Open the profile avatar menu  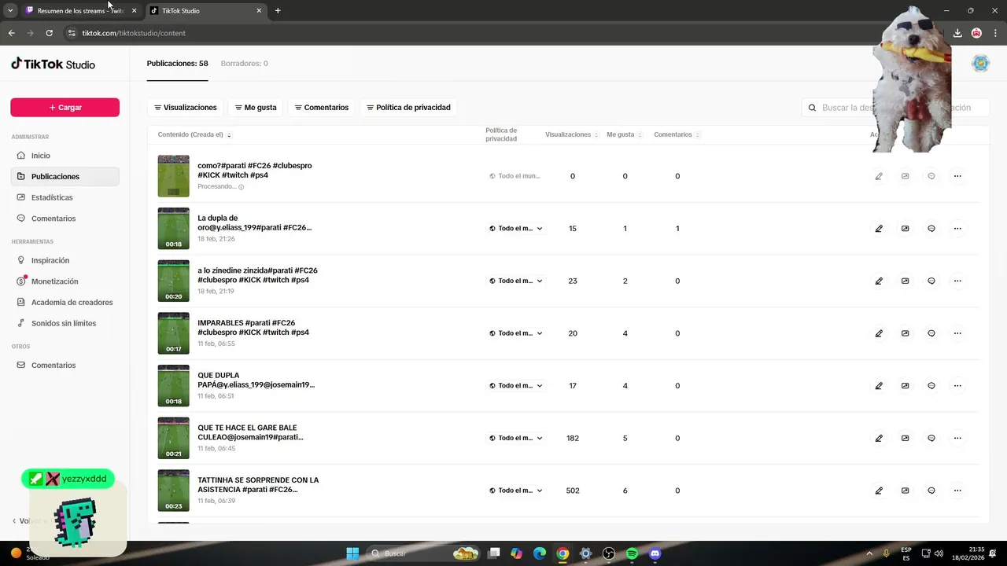(x=980, y=64)
